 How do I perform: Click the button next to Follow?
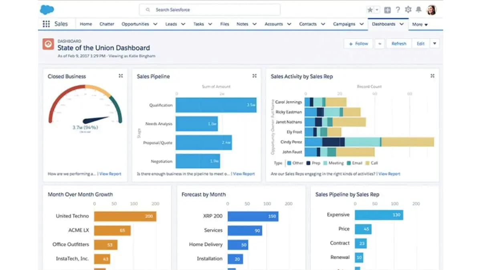[380, 44]
